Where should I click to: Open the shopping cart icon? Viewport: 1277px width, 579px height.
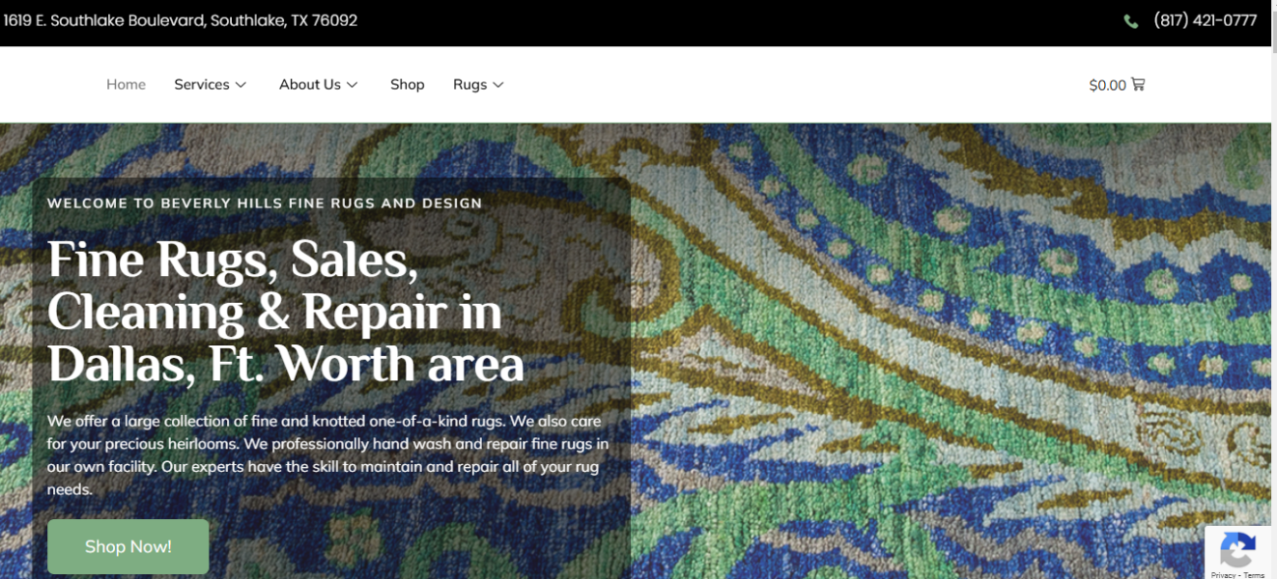(x=1138, y=84)
